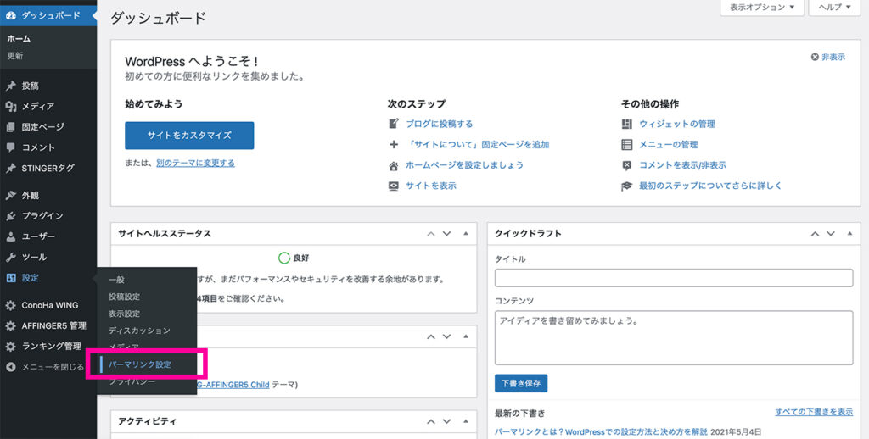Collapse the クイックドラフト panel
The image size is (869, 439).
[x=849, y=234]
